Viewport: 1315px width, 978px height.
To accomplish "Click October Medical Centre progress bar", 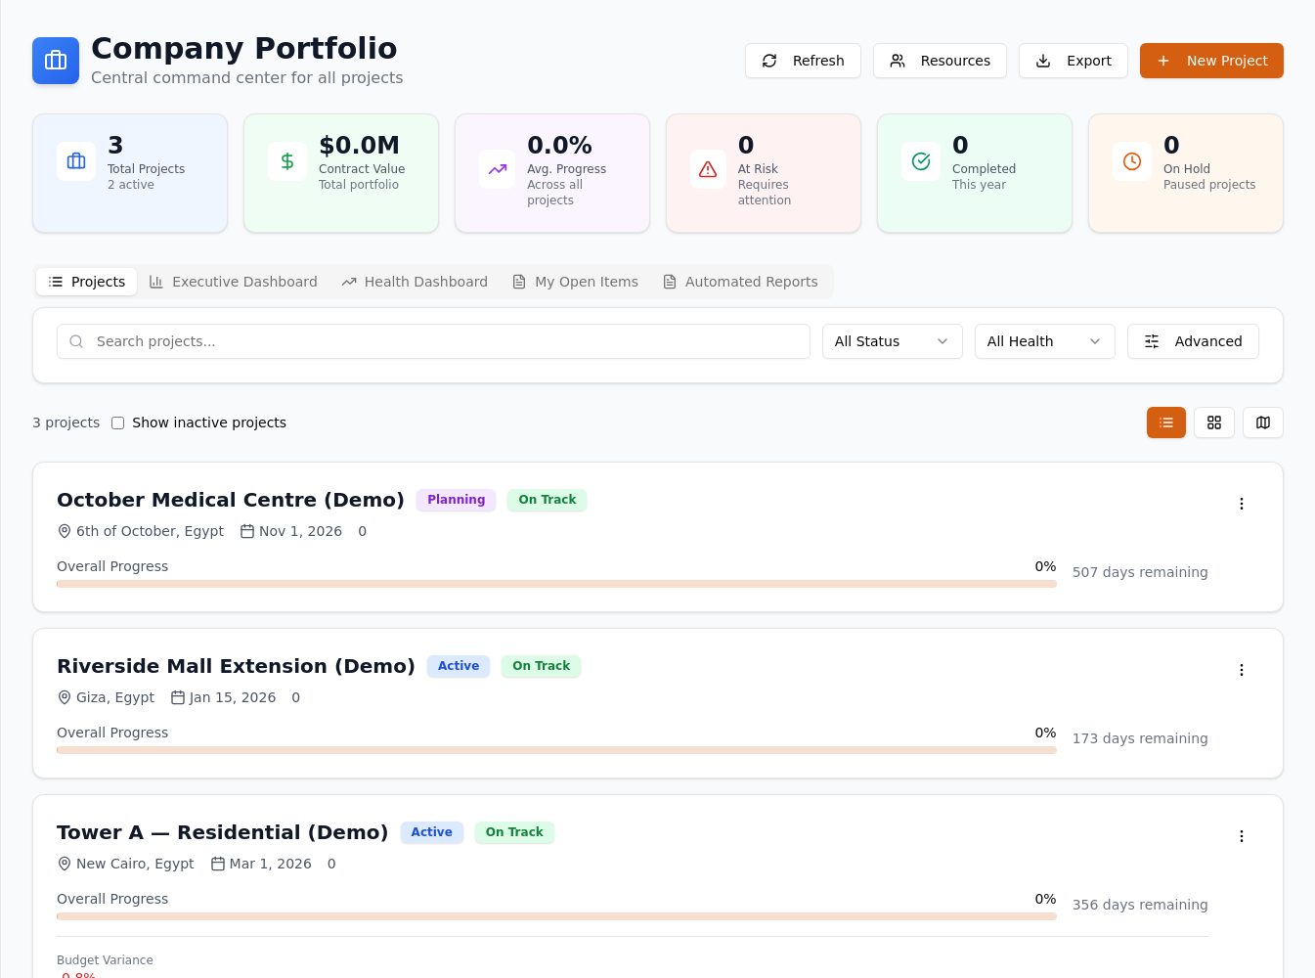I will [556, 584].
